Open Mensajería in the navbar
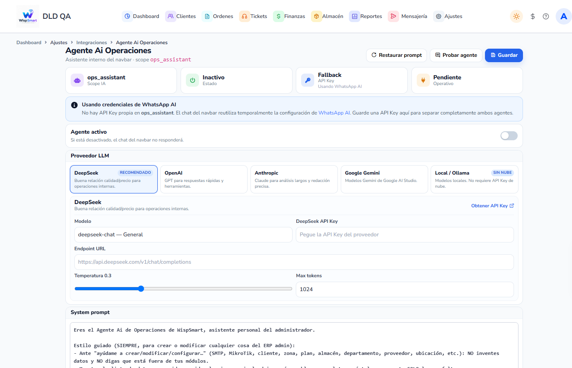 408,16
